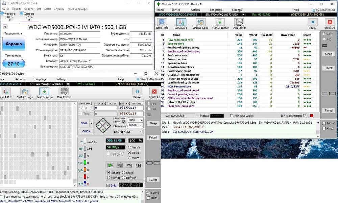Open the Файл menu in CrystalDiskInfo
Image resolution: width=338 pixels, height=203 pixels.
(x=5, y=9)
